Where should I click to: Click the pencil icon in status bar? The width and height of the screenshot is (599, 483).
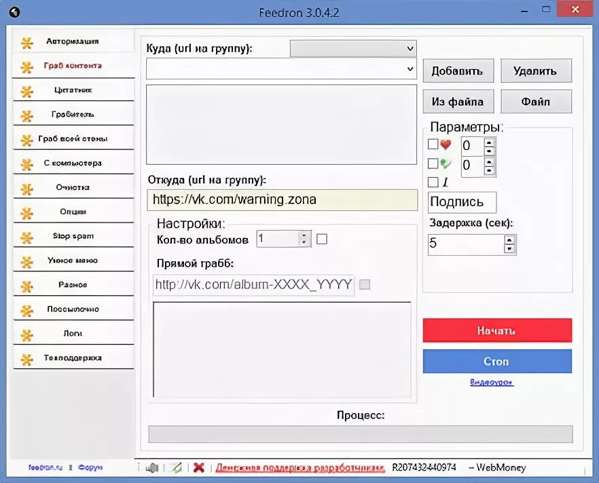click(x=177, y=468)
